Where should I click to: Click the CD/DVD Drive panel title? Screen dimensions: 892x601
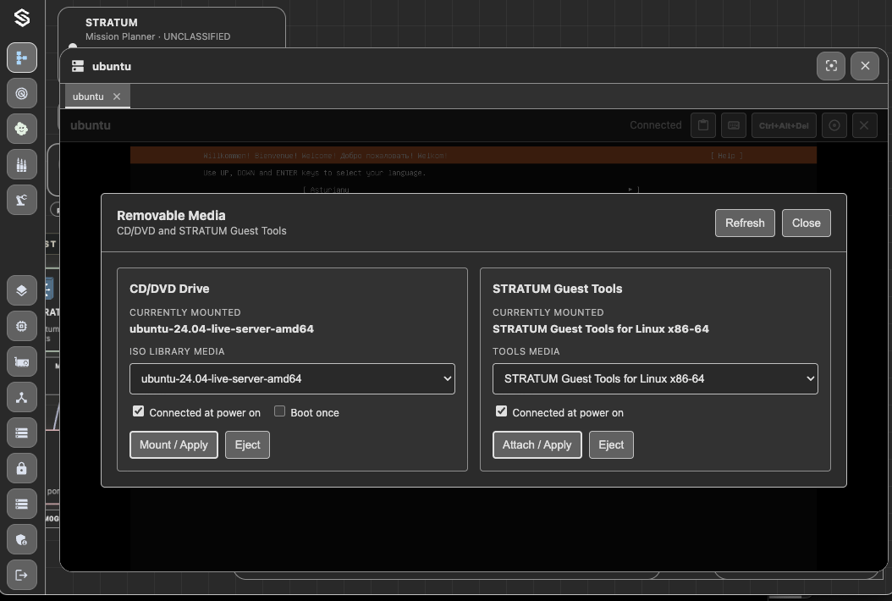click(x=169, y=289)
